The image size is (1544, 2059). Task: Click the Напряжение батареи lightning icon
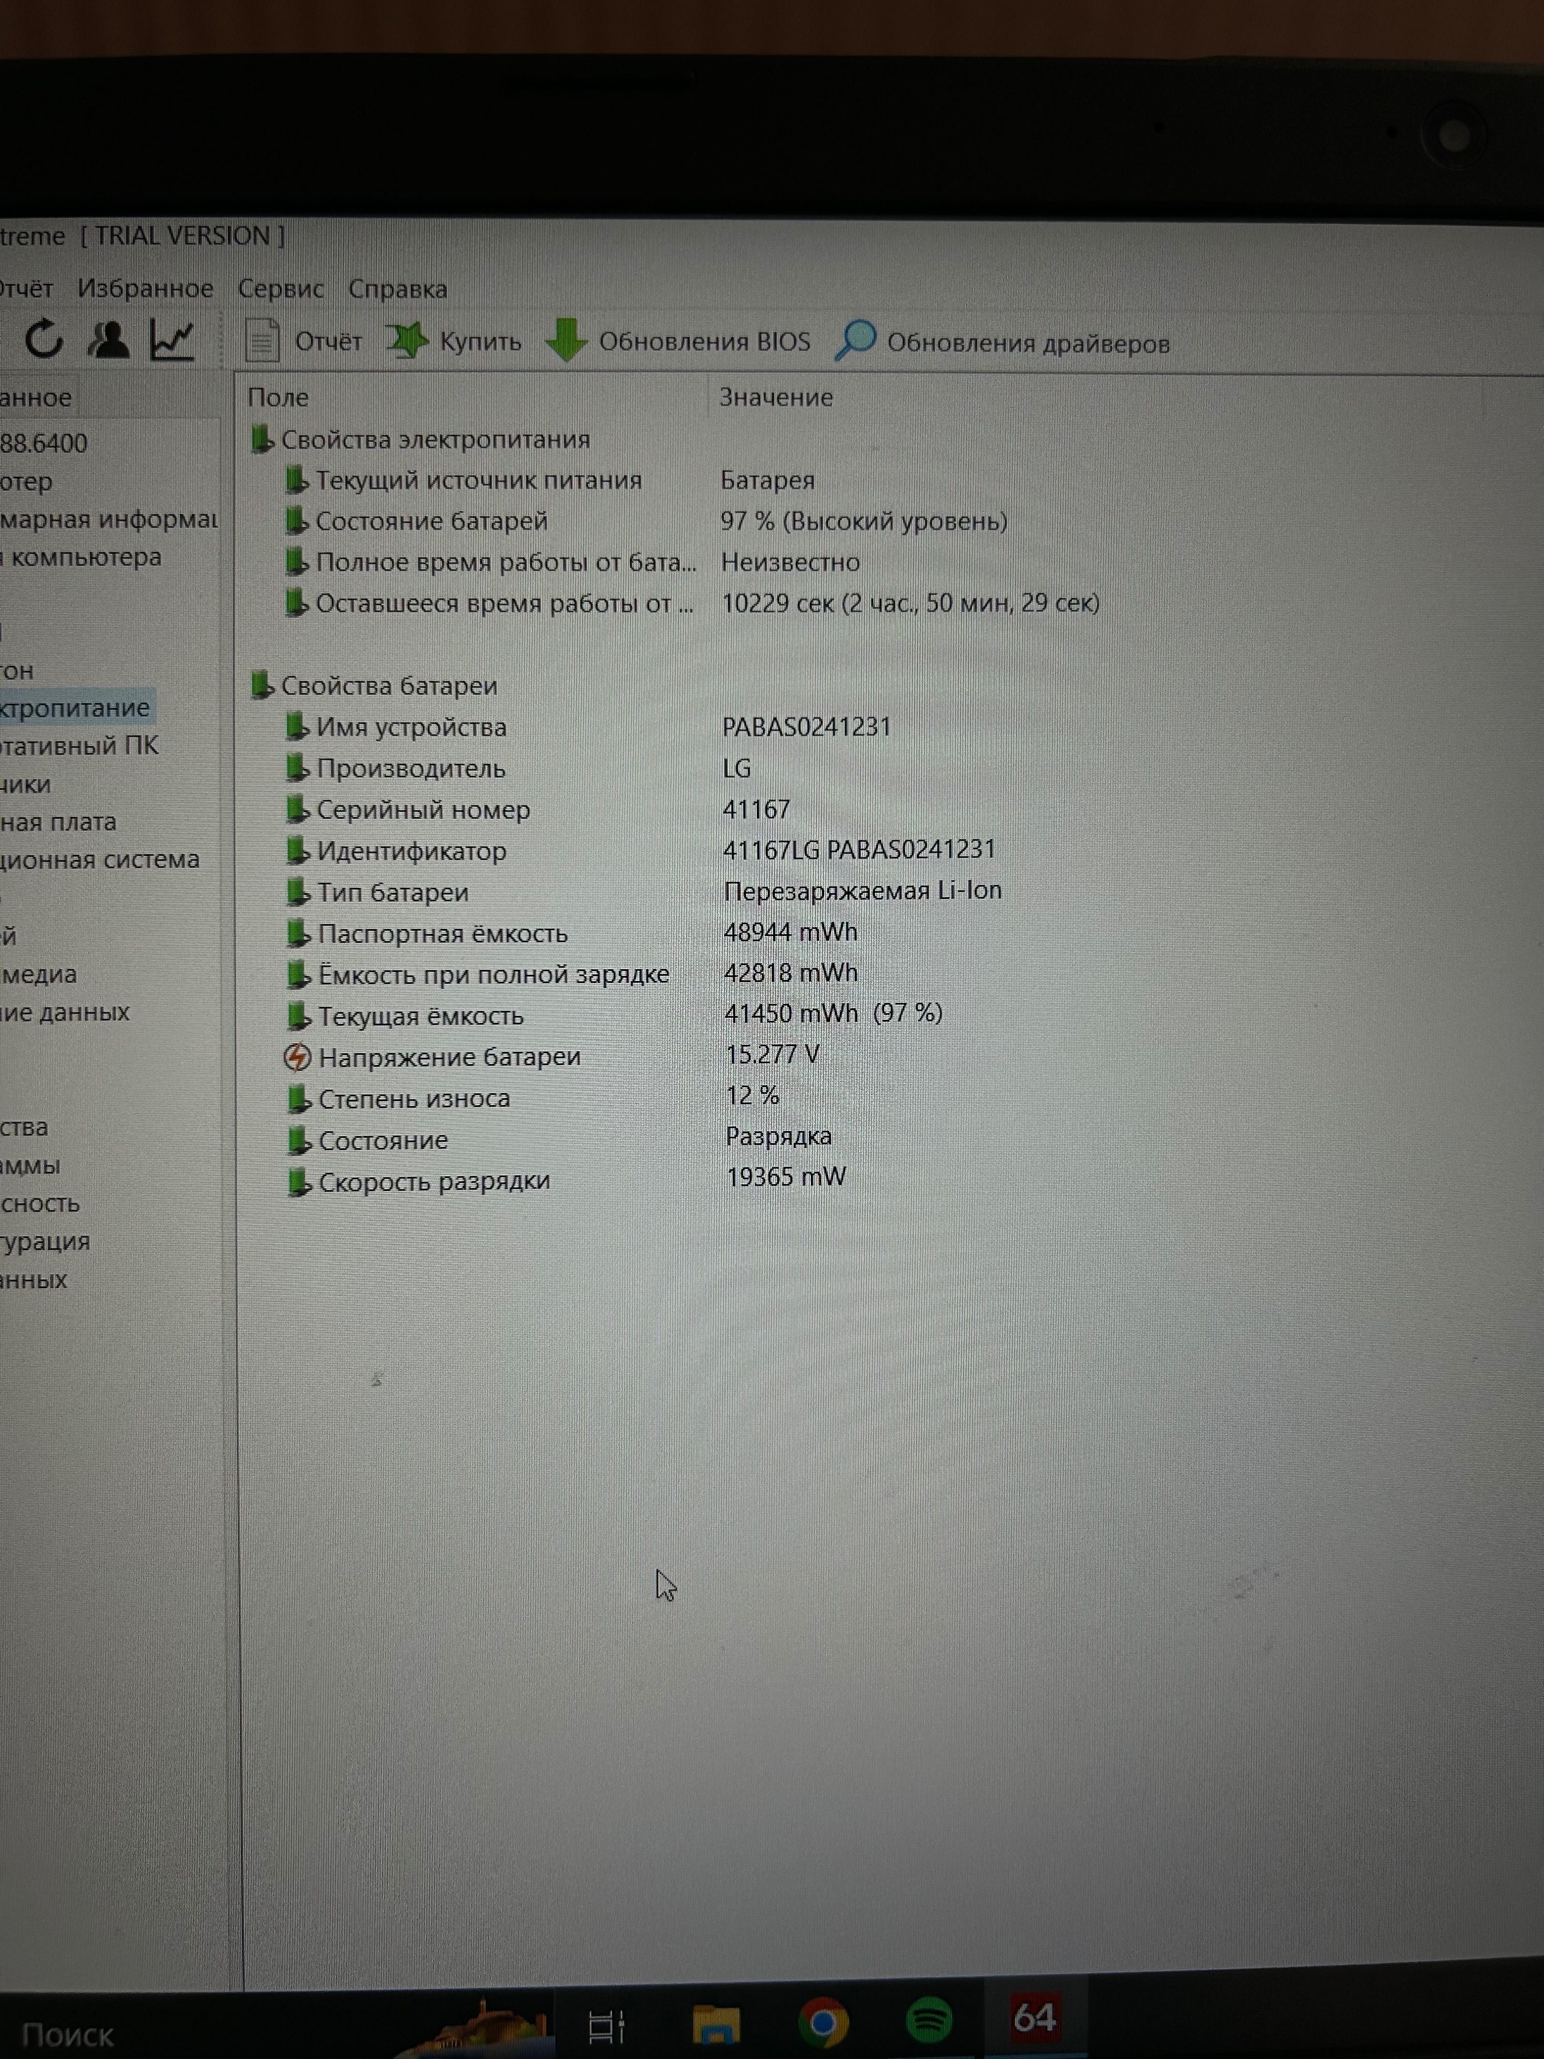click(297, 1058)
